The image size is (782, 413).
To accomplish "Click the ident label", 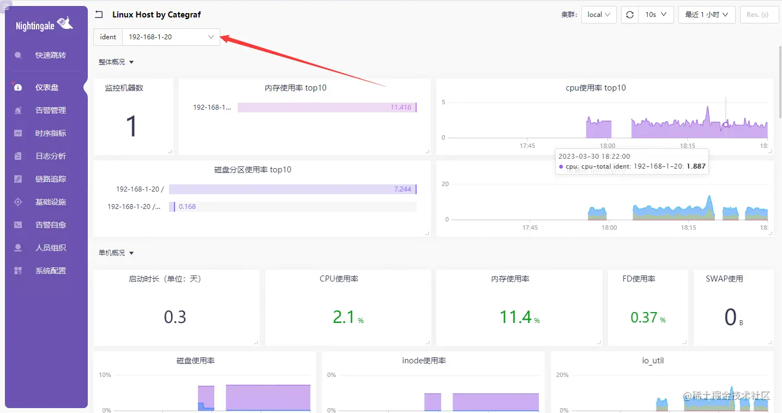I will click(108, 37).
